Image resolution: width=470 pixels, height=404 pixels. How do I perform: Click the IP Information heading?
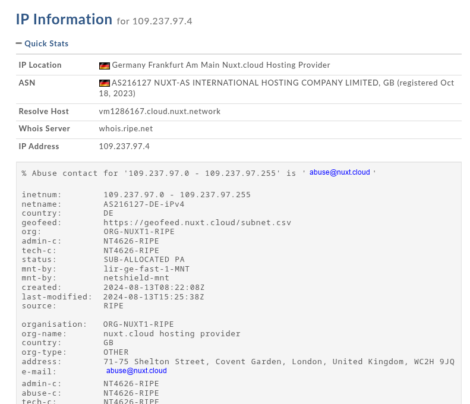pos(64,20)
